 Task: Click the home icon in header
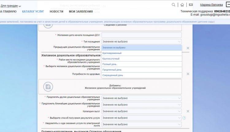click(x=182, y=5)
